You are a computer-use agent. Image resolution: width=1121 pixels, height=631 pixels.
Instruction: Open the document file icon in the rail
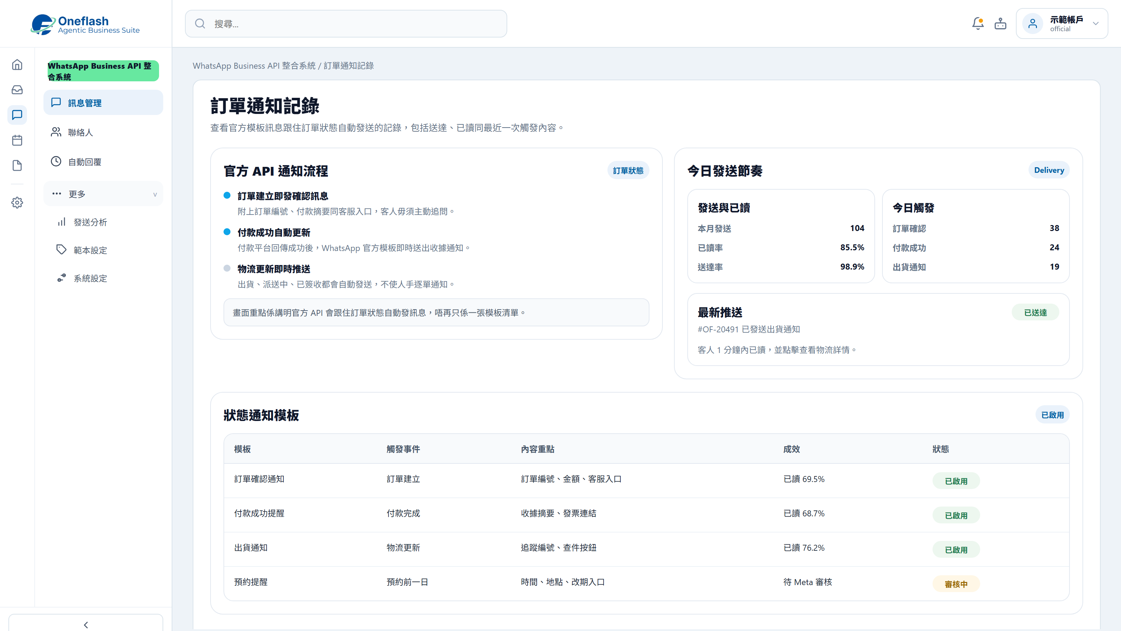click(17, 165)
